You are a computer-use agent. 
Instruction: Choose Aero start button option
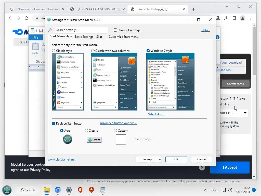click(x=62, y=130)
